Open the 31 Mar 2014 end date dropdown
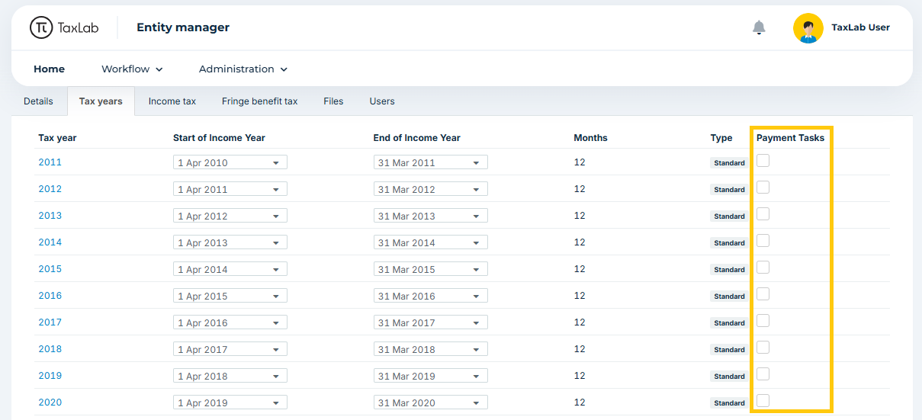The width and height of the screenshot is (922, 420). (x=431, y=242)
